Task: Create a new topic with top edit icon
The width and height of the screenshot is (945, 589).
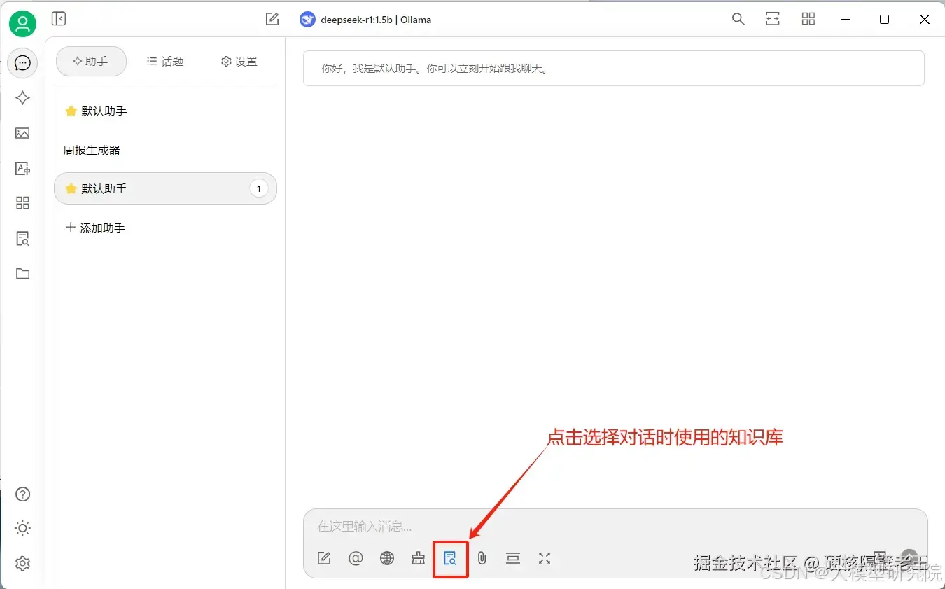Action: [x=272, y=19]
